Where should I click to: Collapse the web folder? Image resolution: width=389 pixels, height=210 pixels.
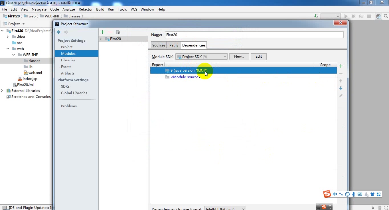tap(8, 49)
